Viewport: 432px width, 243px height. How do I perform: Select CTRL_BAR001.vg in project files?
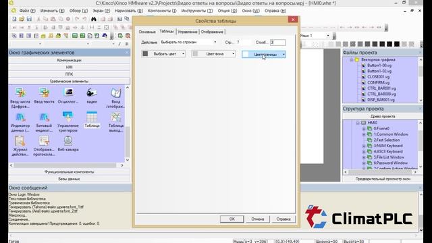381,88
